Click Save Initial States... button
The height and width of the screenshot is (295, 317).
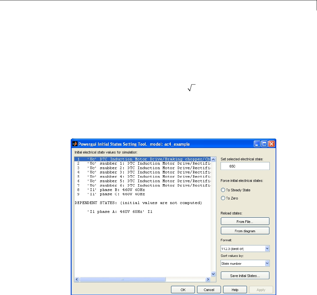245,275
